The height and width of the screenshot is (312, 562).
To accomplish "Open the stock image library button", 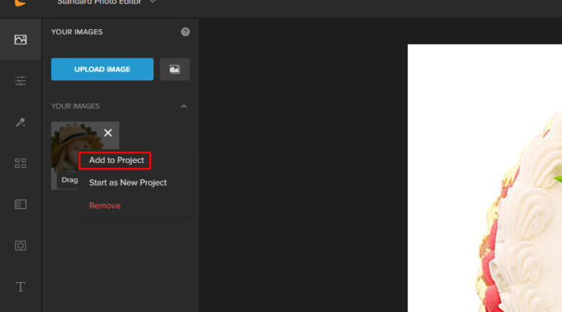I will click(175, 69).
